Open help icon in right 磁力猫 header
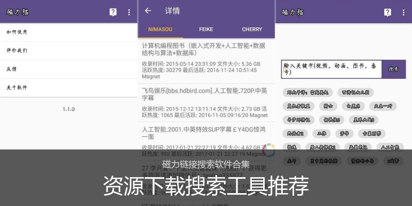This screenshot has width=412, height=206. [388, 12]
